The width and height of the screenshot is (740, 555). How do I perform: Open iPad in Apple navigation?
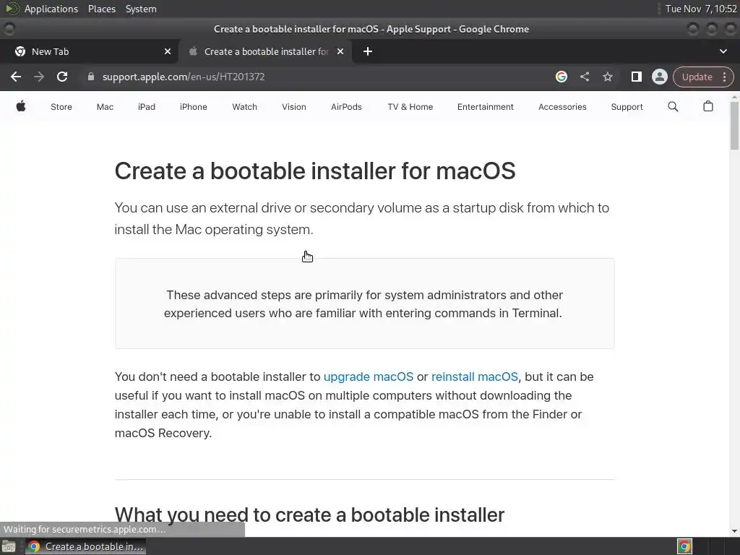coord(146,107)
